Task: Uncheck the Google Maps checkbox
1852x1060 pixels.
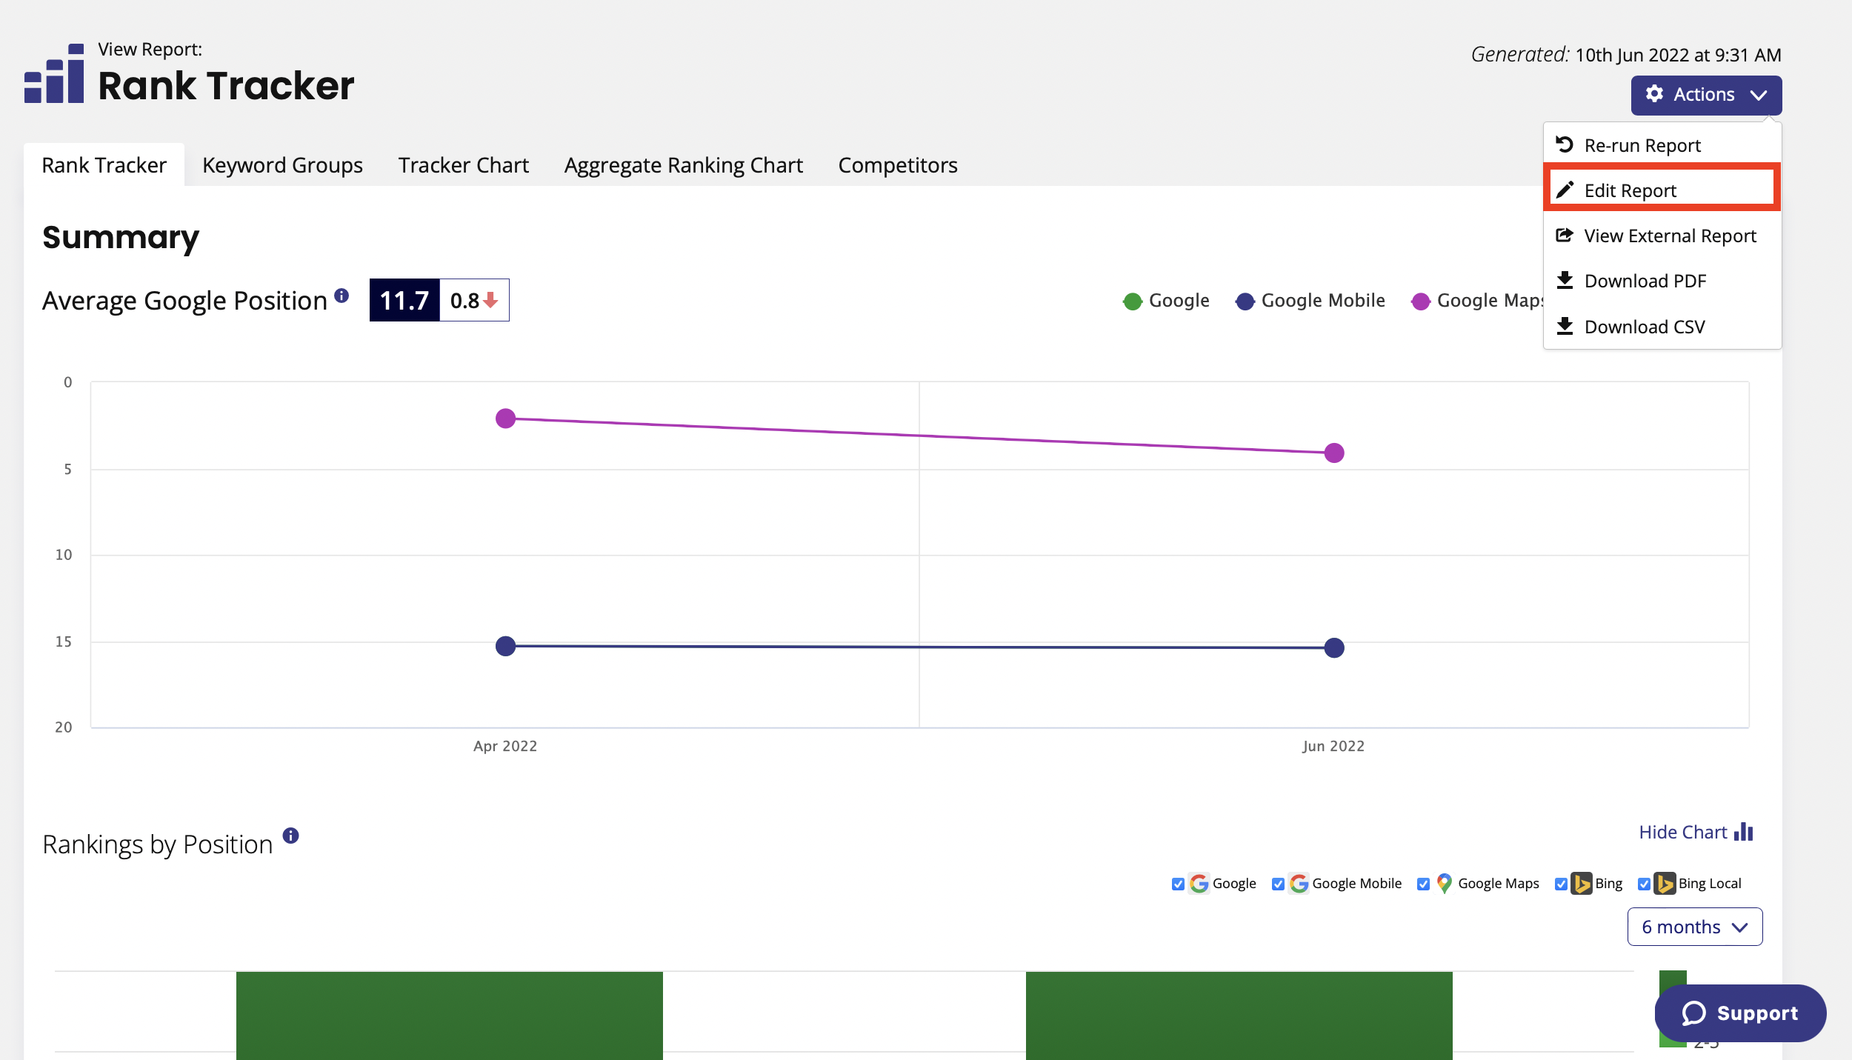Action: [x=1423, y=884]
